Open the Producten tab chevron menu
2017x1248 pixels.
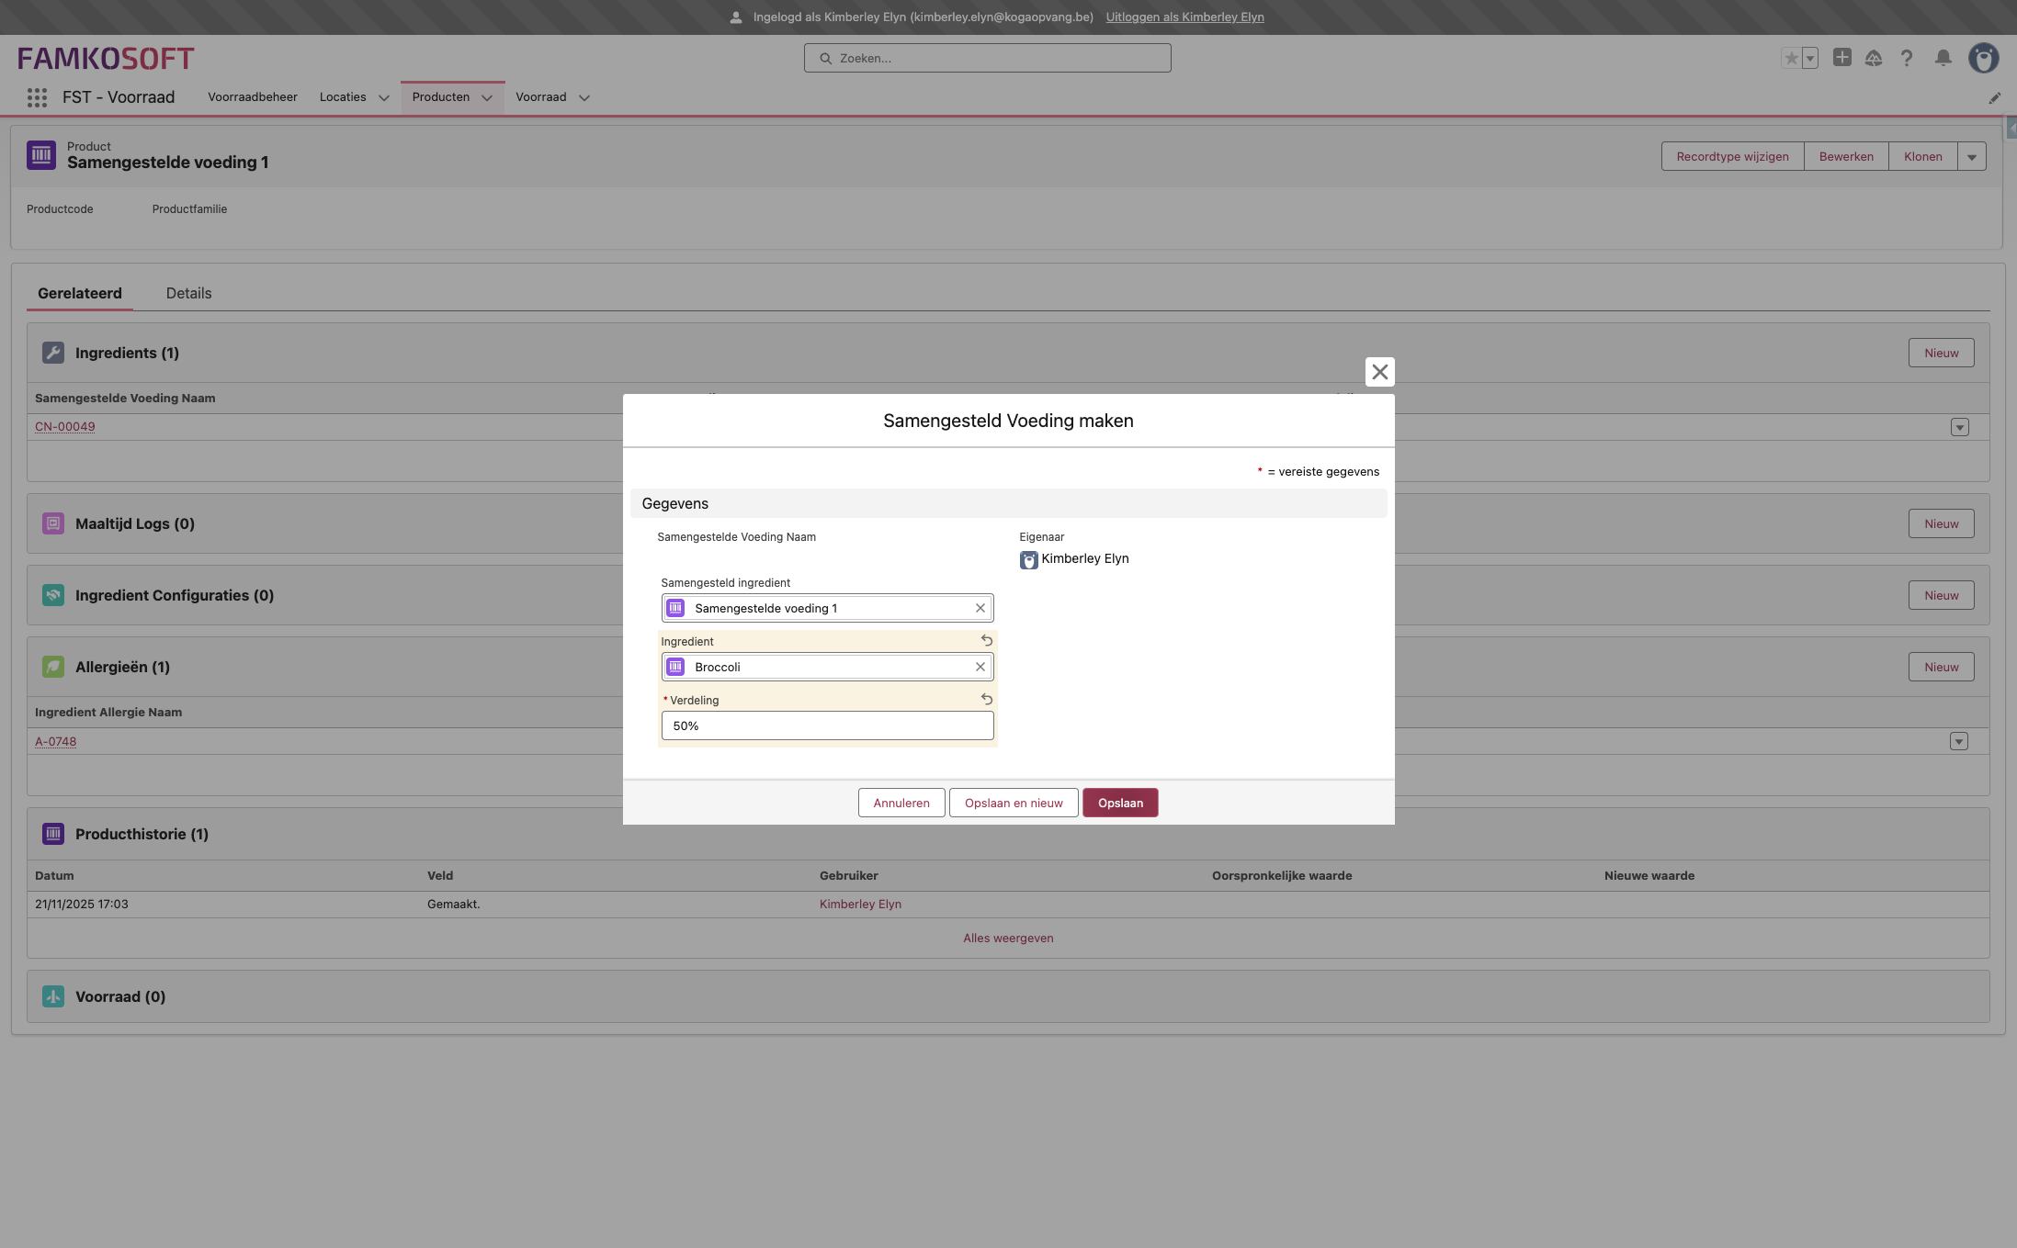487,97
